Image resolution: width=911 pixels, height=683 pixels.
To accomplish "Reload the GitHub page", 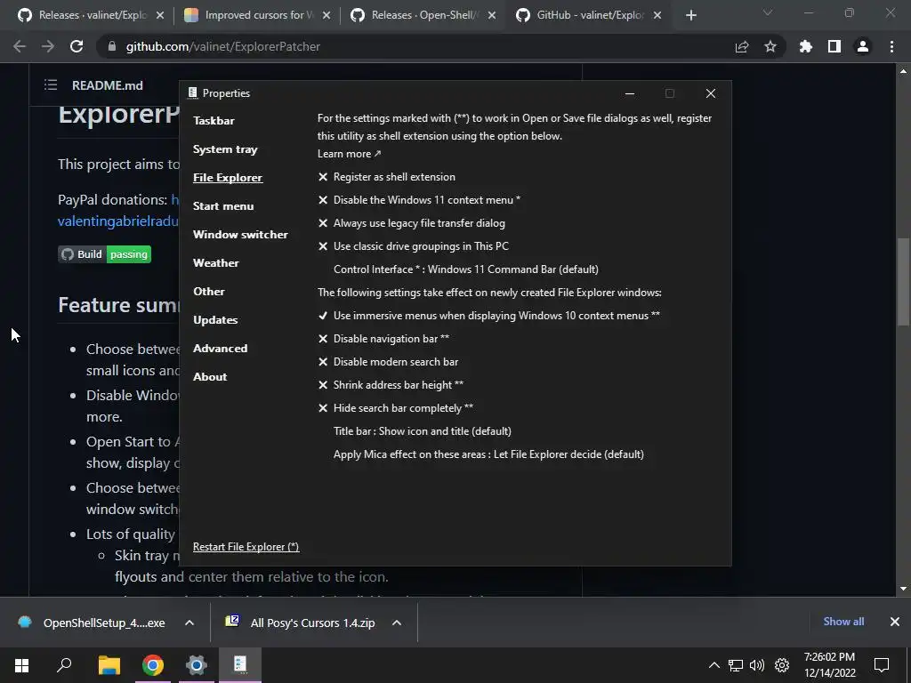I will [x=77, y=46].
